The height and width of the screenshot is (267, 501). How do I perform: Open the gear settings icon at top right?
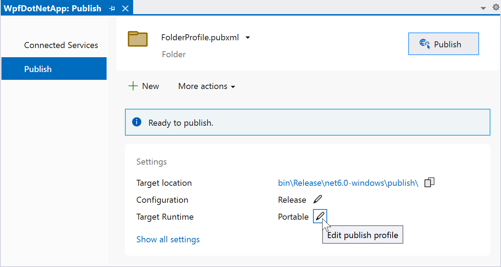click(x=496, y=7)
